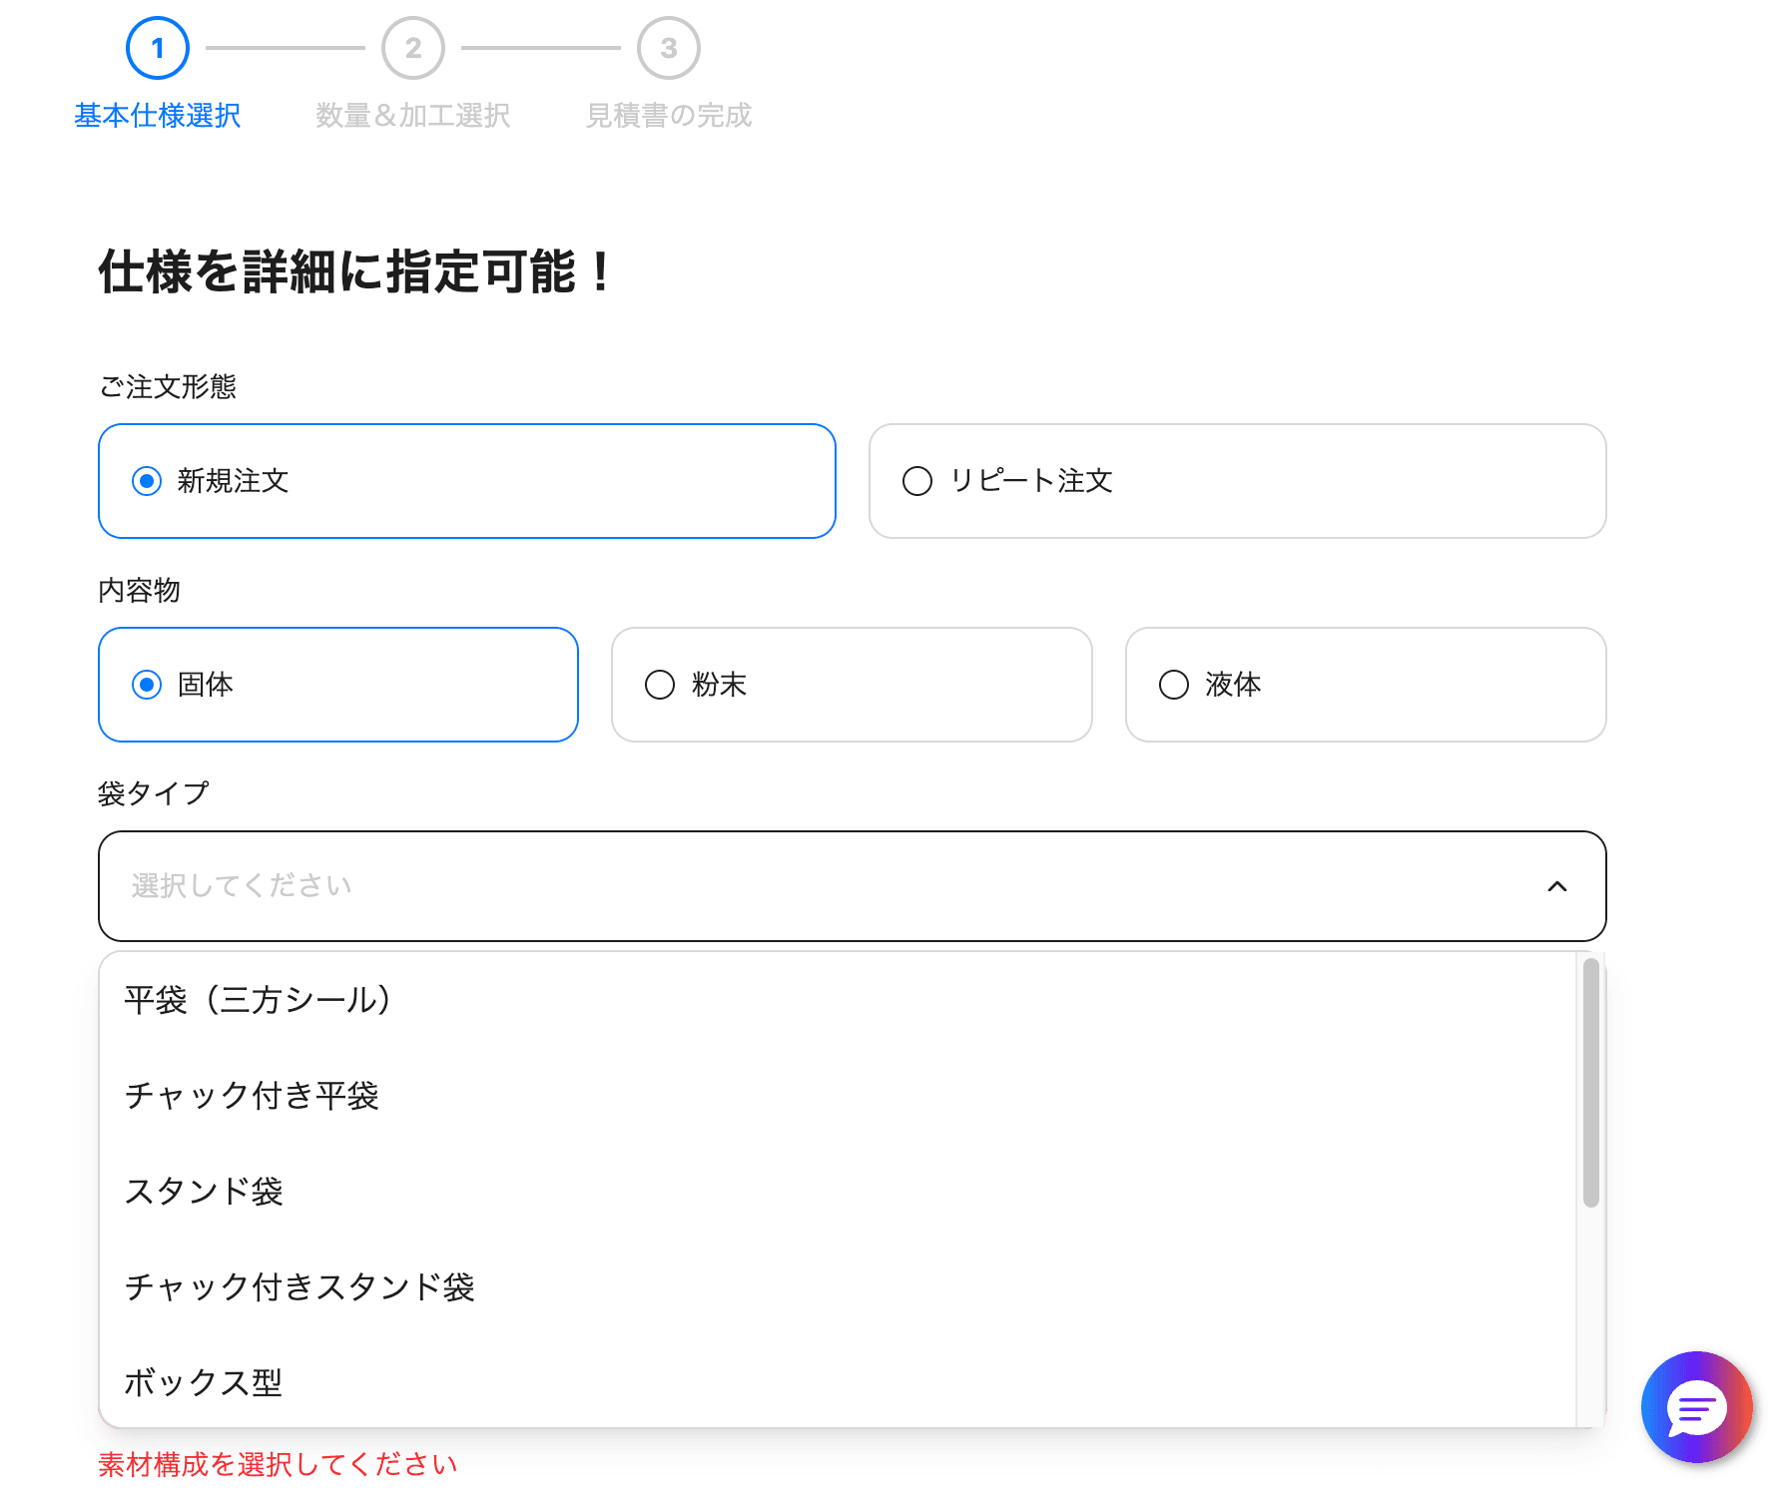The width and height of the screenshot is (1783, 1505).
Task: Click step 2 circle icon for 数量＆加工選択
Action: (x=413, y=46)
